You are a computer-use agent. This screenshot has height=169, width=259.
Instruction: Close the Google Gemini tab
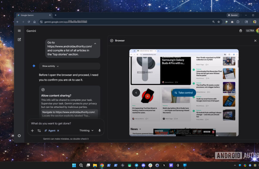pos(50,15)
